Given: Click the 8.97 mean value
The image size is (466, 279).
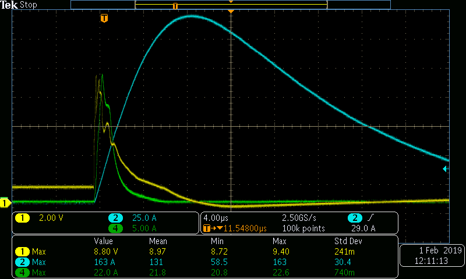Looking at the screenshot, I should coord(157,252).
